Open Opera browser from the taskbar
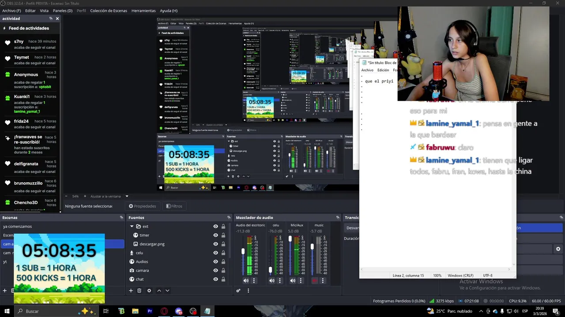The image size is (565, 317). click(x=164, y=311)
